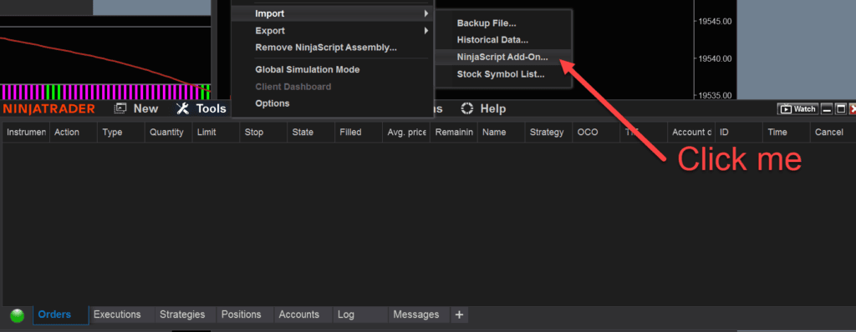856x332 pixels.
Task: Sort by Action column header
Action: (74, 133)
